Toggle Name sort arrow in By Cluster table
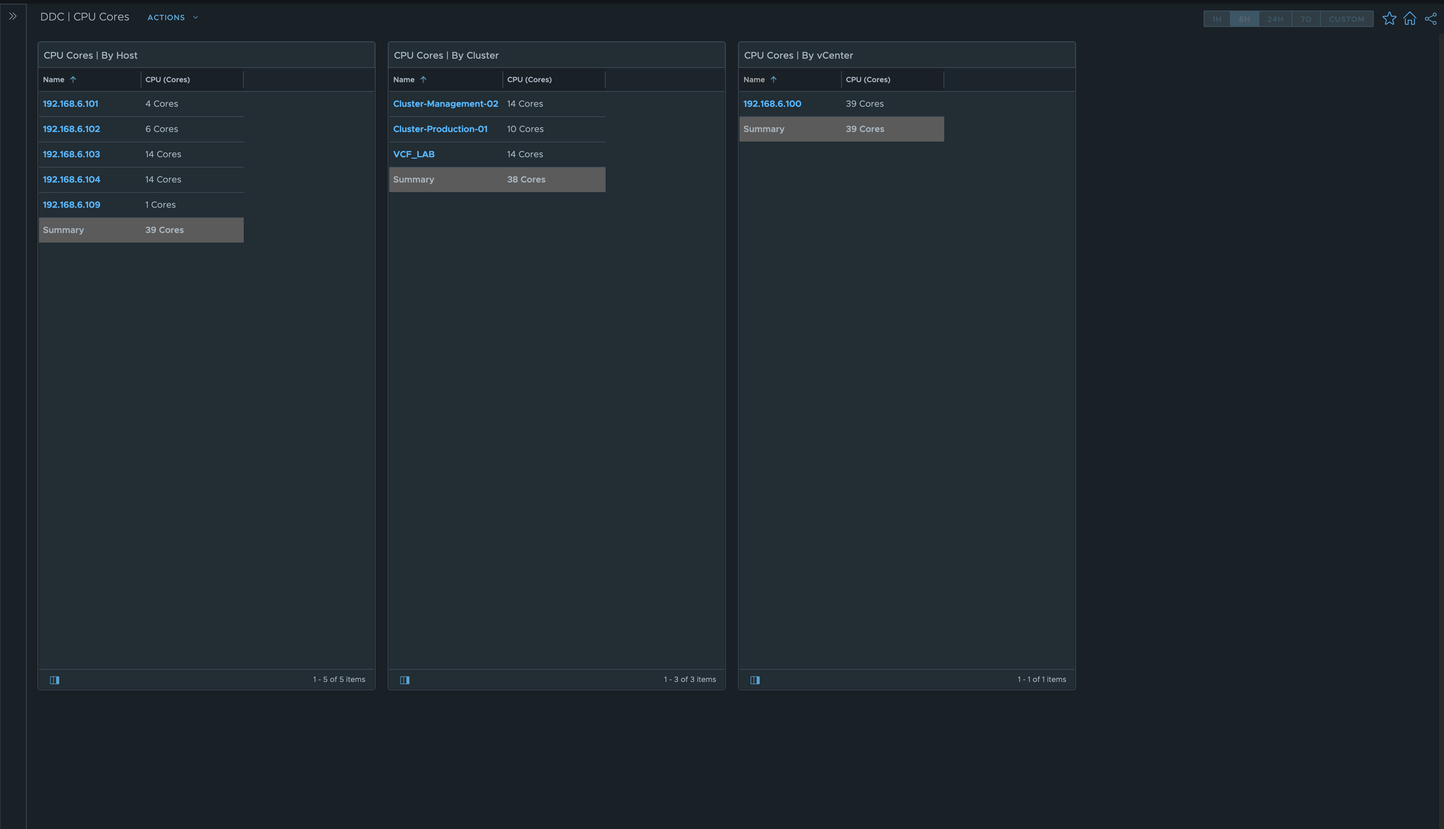 click(423, 80)
